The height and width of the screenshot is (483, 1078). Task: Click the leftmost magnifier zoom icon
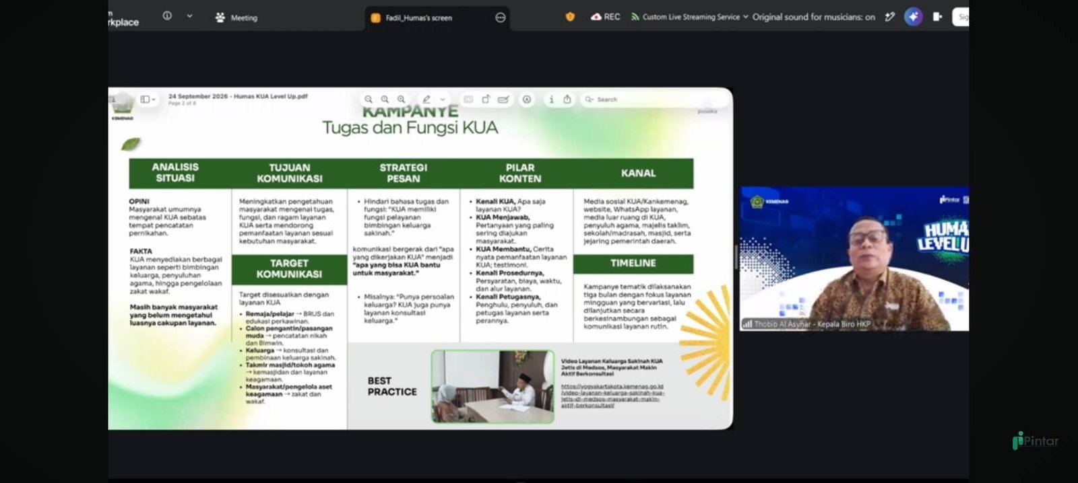[x=369, y=100]
